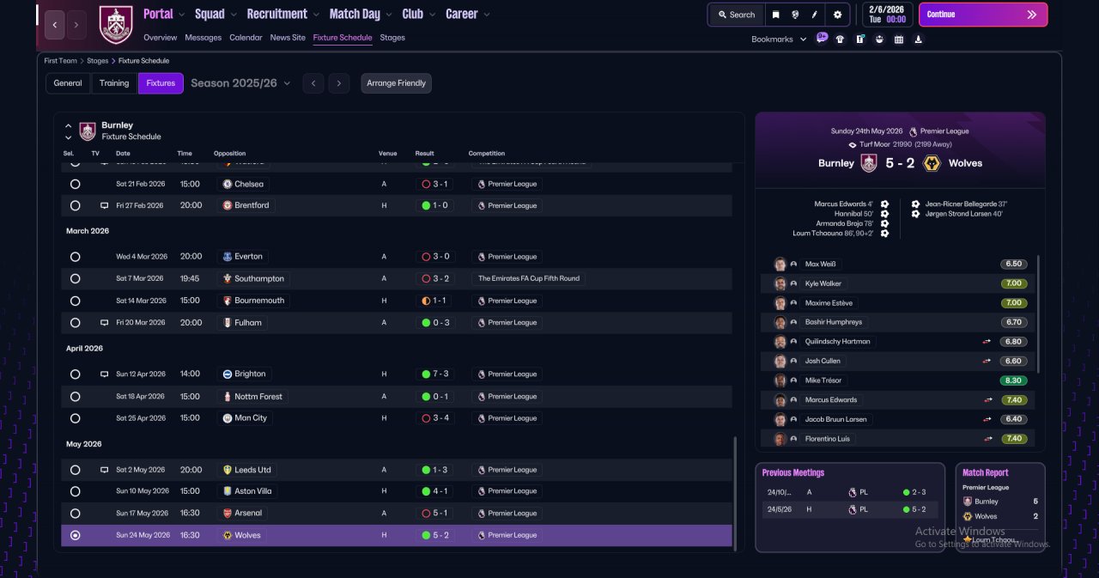Click the 2/6/2026 date and time box

coord(887,15)
